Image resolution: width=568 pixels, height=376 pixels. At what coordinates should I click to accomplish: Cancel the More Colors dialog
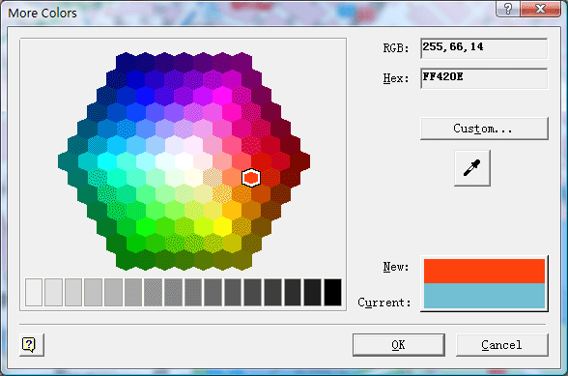pyautogui.click(x=501, y=345)
